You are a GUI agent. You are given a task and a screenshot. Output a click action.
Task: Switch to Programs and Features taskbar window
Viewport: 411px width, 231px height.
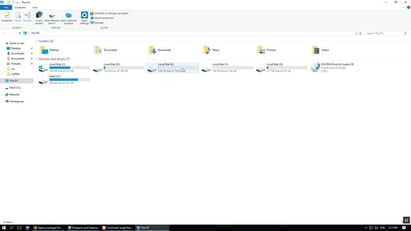click(83, 228)
